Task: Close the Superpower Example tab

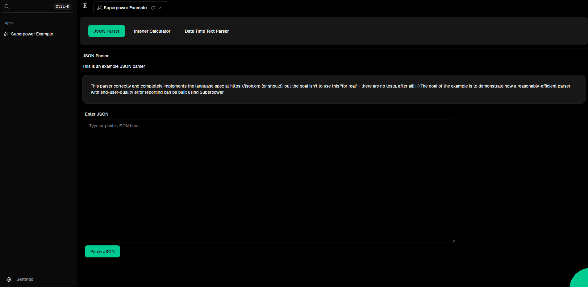Action: tap(161, 8)
